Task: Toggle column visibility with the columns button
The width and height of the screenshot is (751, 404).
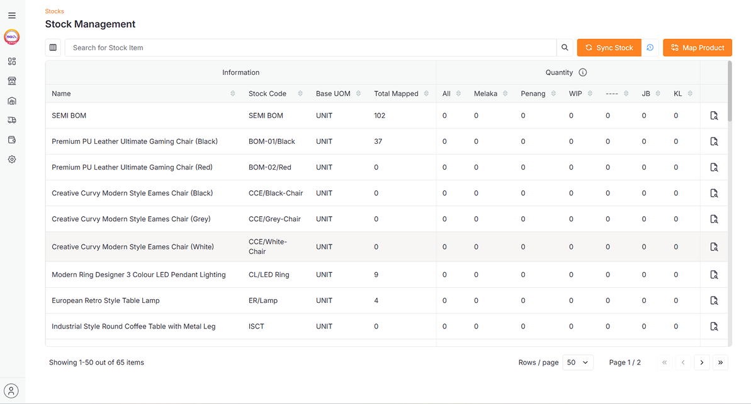Action: pyautogui.click(x=53, y=48)
